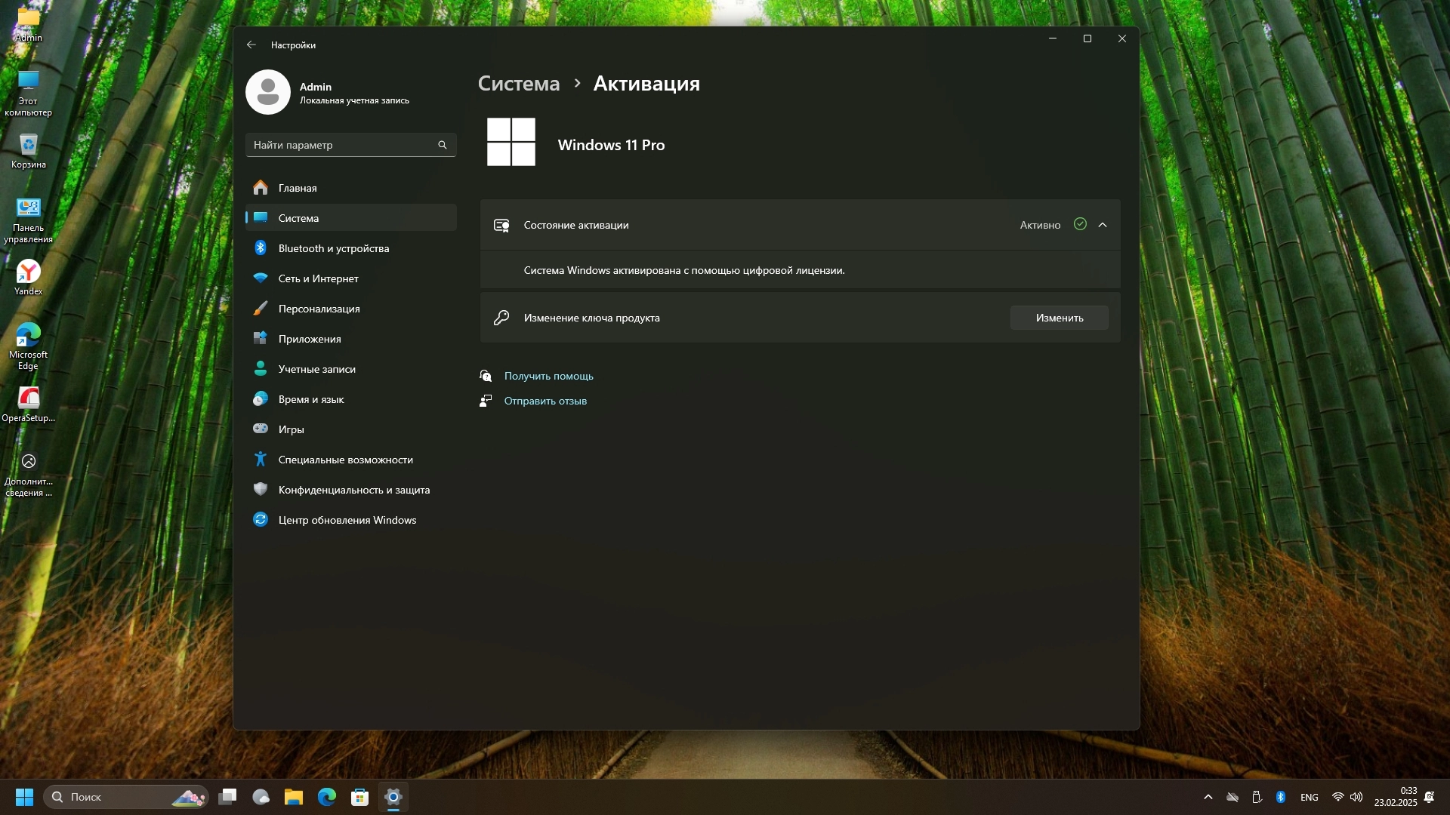Viewport: 1450px width, 815px height.
Task: Open the Отправить отзыв link
Action: [545, 401]
